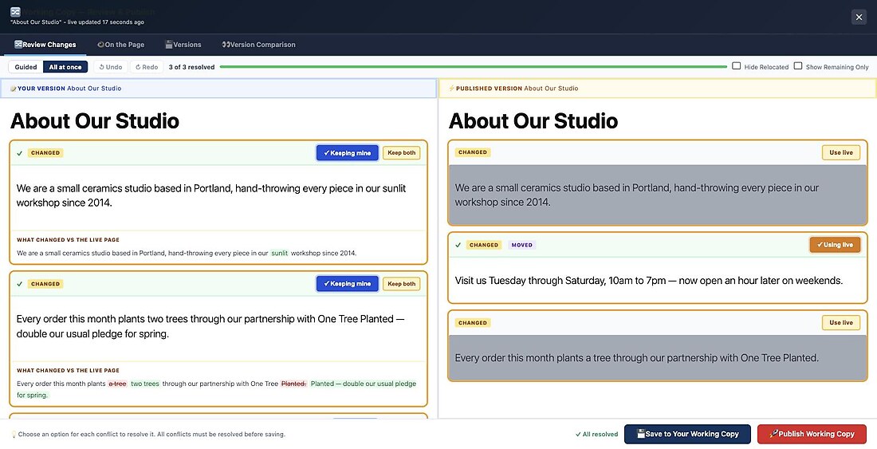
Task: Click Save to Your Working Copy button
Action: click(687, 434)
